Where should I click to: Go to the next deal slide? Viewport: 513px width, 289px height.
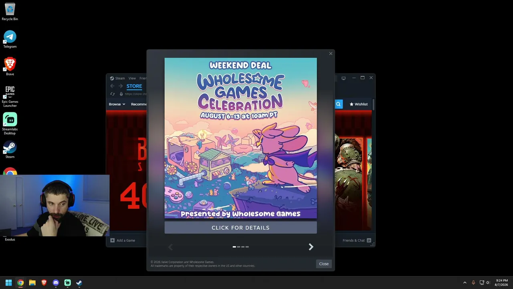(x=311, y=247)
